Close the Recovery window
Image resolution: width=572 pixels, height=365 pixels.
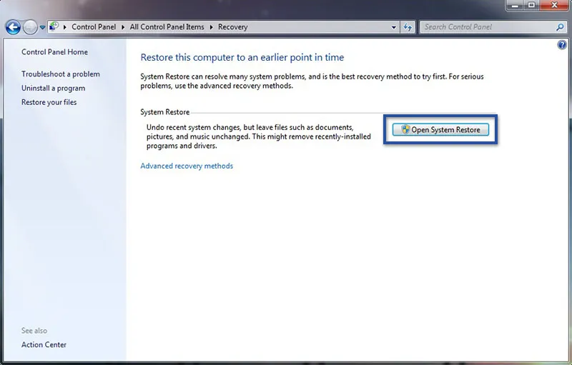554,5
